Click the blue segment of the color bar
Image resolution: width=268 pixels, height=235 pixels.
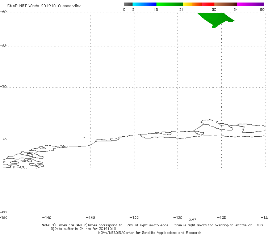pos(145,4)
